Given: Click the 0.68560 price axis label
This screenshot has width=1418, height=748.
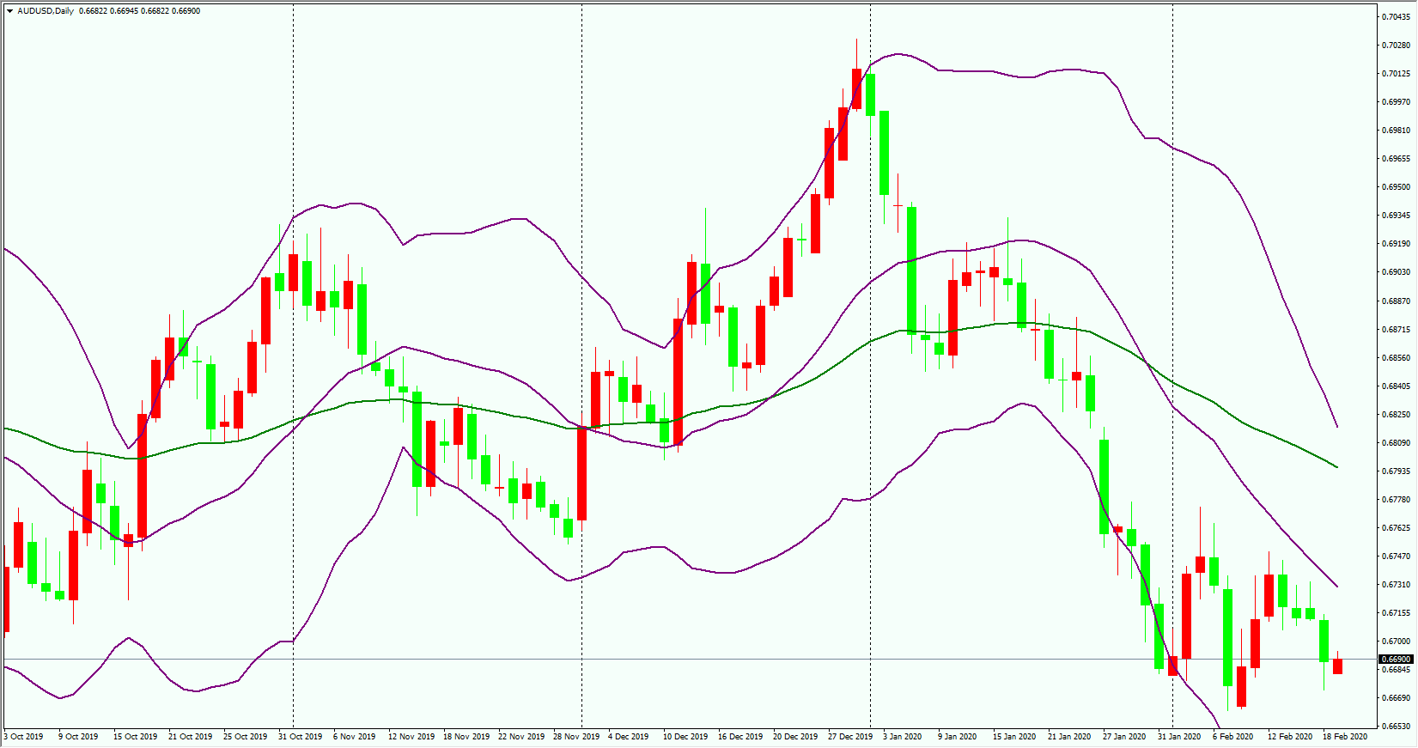Looking at the screenshot, I should click(x=1396, y=357).
